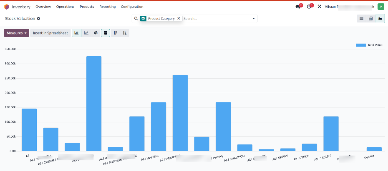Click the All / SYRUP bar

coord(309,147)
